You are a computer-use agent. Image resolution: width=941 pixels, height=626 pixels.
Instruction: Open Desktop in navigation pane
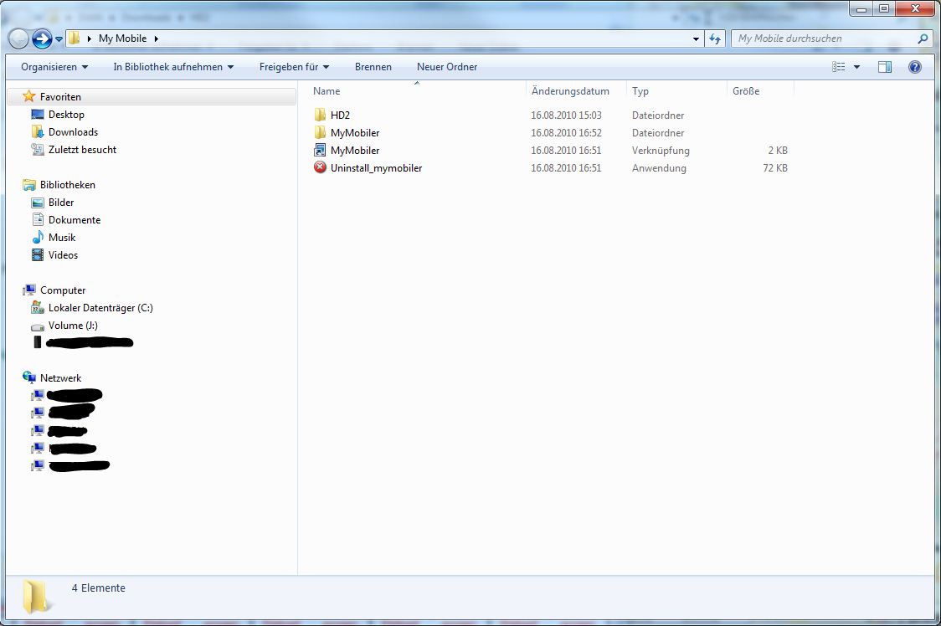66,114
